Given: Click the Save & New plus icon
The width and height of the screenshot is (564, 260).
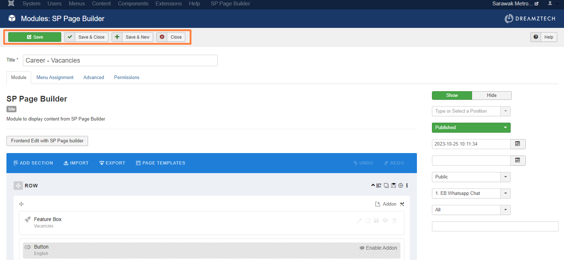Looking at the screenshot, I should [117, 37].
